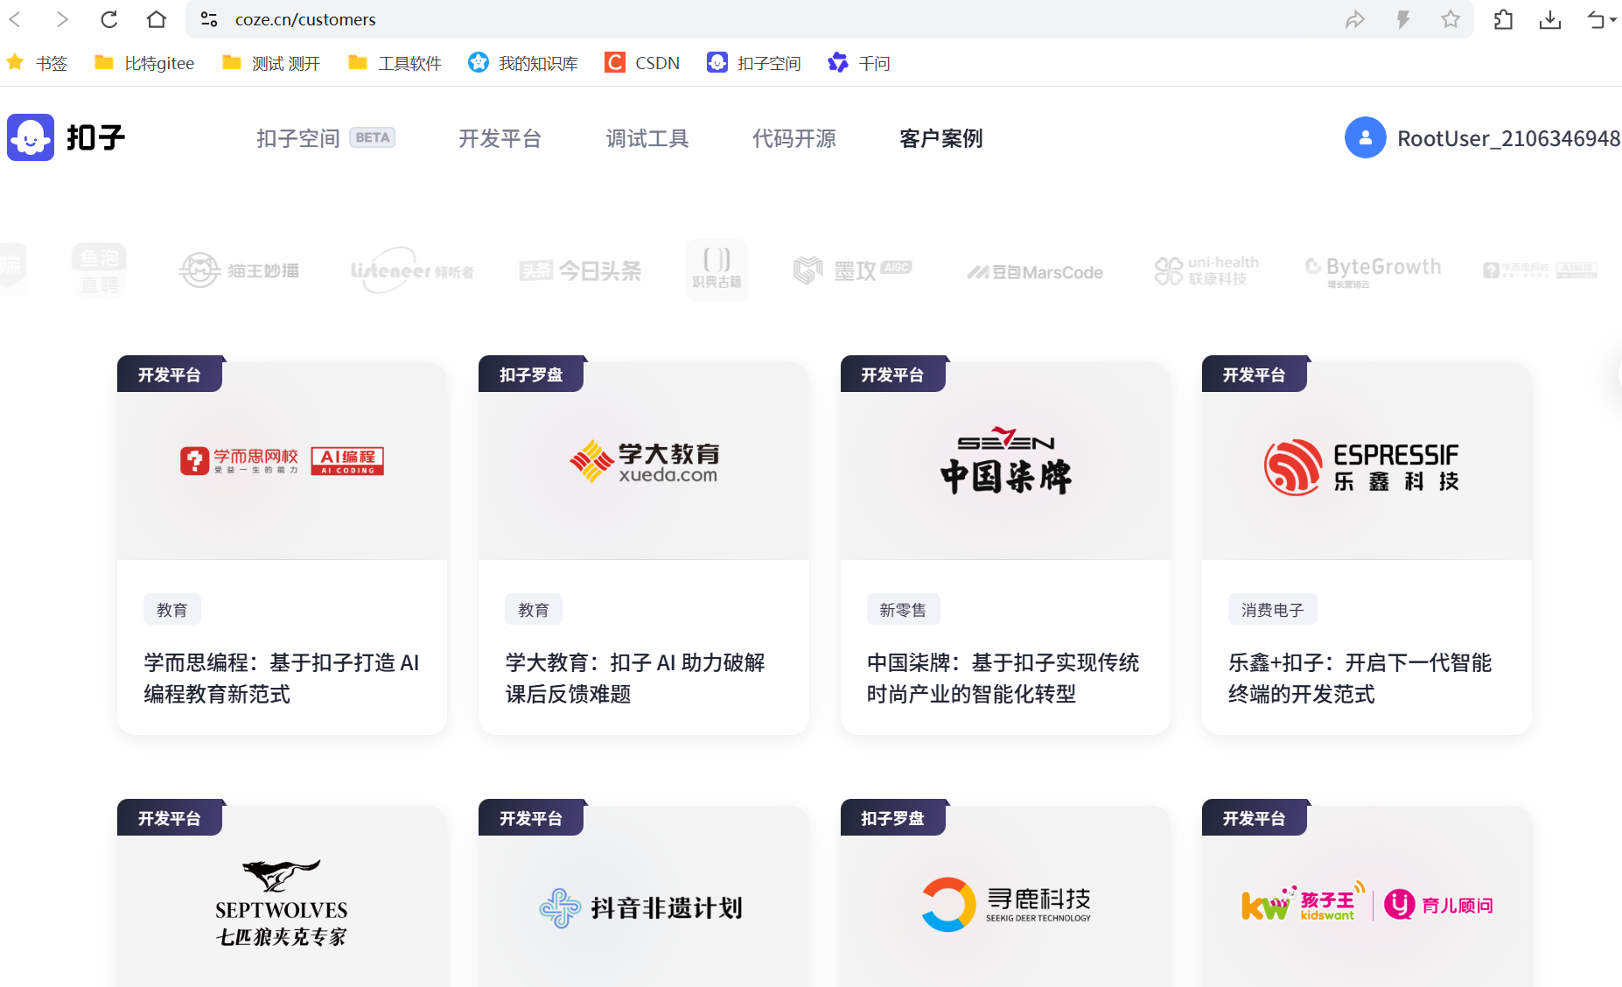Open browser extensions puzzle icon
The image size is (1622, 987).
click(1503, 19)
